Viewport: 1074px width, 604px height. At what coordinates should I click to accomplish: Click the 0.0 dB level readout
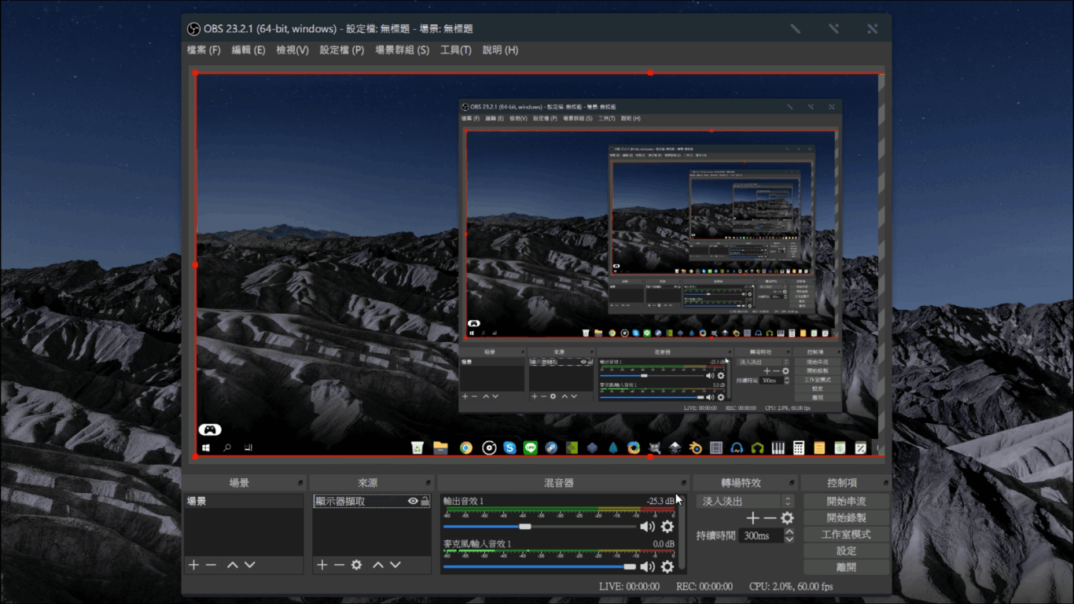click(664, 543)
